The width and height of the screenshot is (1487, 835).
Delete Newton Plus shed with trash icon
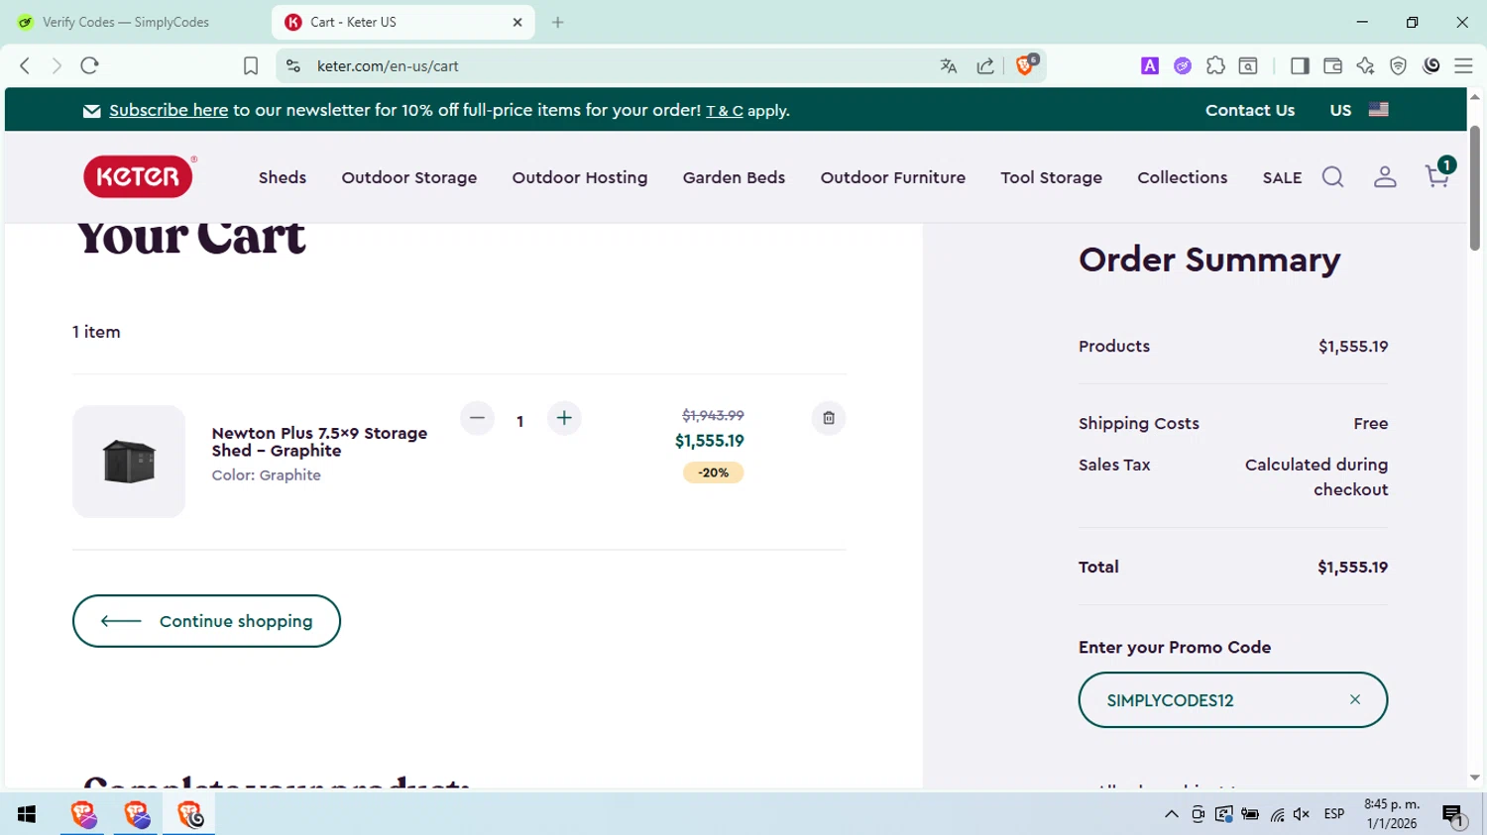point(829,418)
